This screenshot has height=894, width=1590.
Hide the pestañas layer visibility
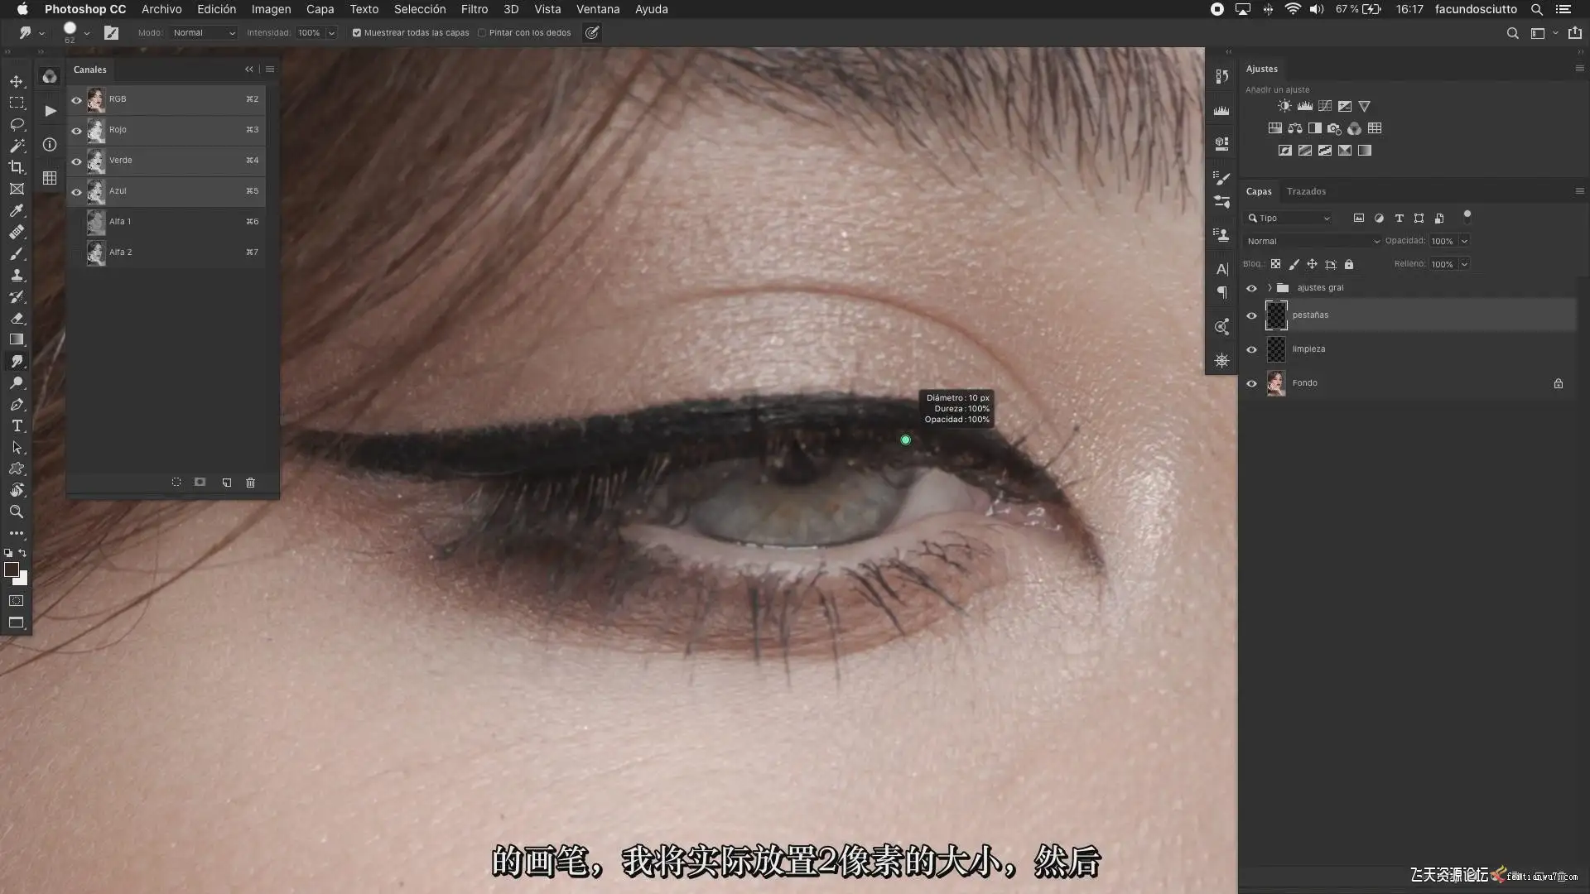(1251, 315)
